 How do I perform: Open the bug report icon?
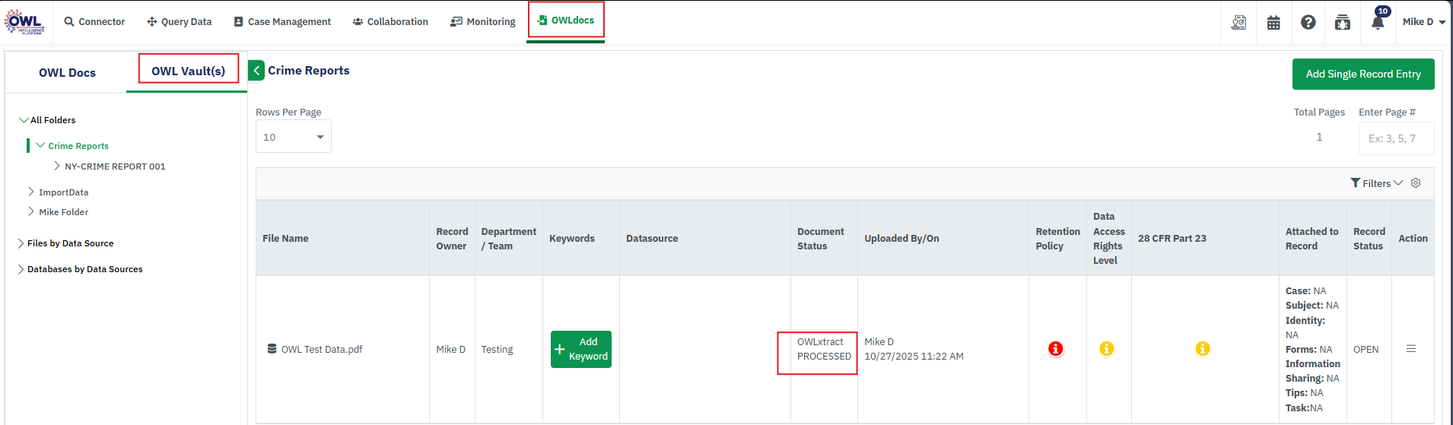point(1343,22)
